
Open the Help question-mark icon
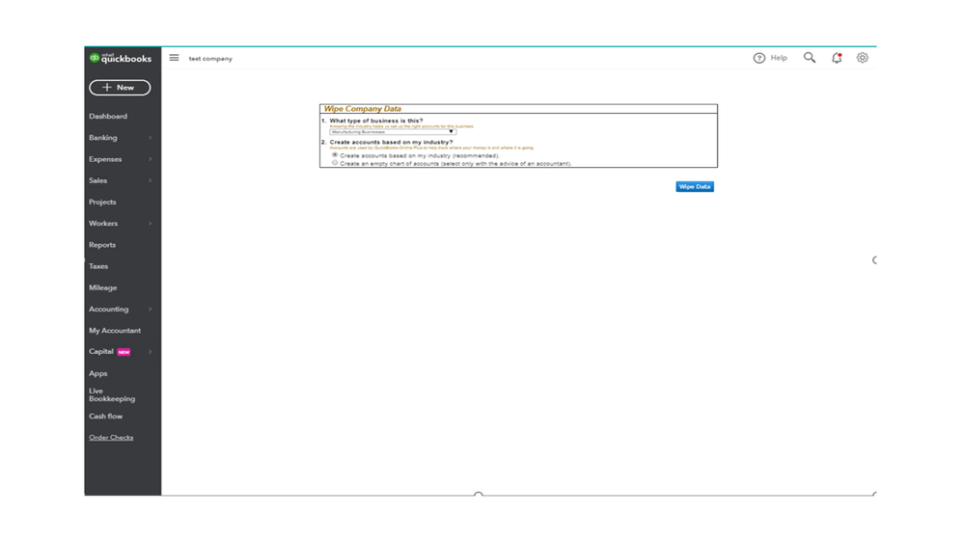tap(759, 58)
